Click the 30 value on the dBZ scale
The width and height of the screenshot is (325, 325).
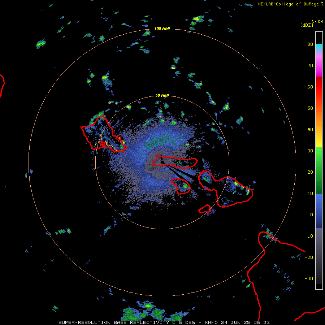(310, 151)
